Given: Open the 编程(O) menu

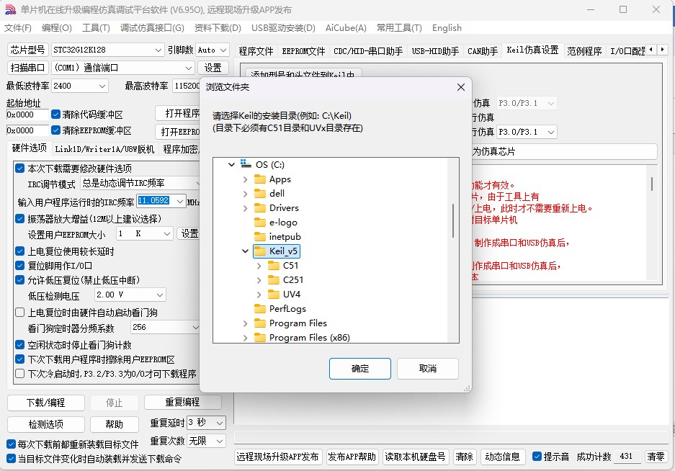Looking at the screenshot, I should 56,28.
